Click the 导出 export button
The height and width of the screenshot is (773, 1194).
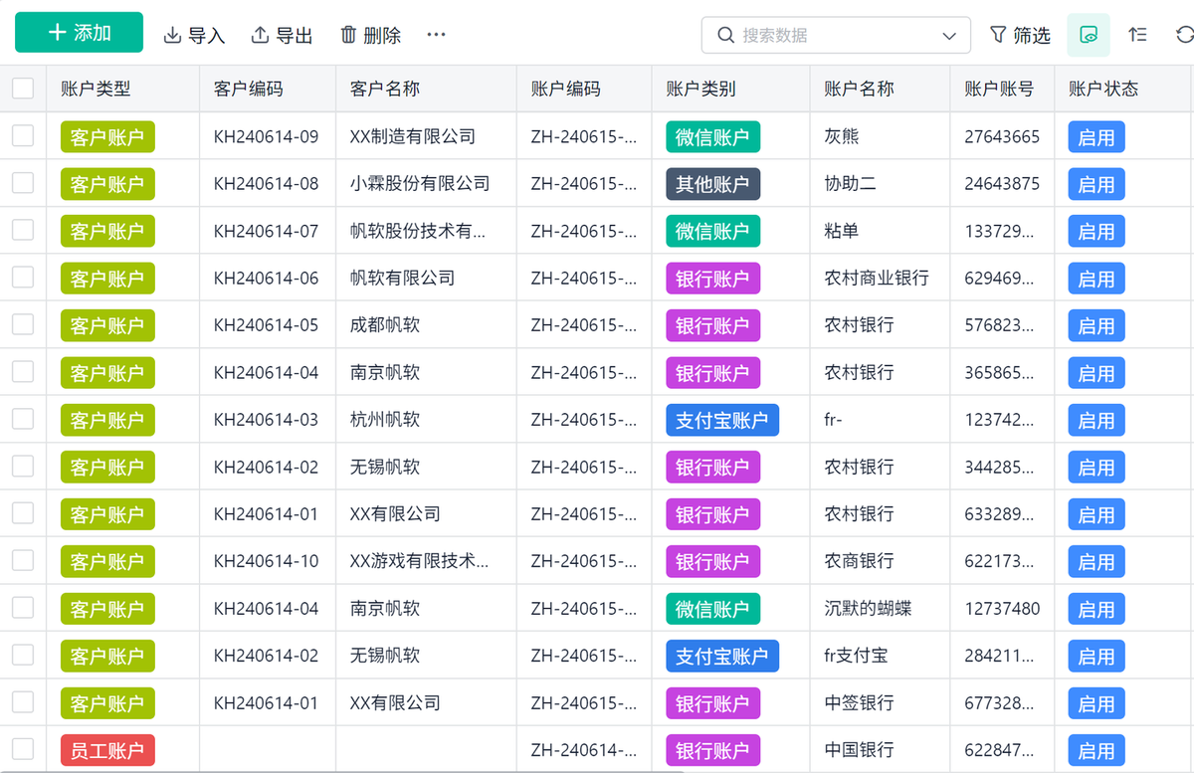282,35
